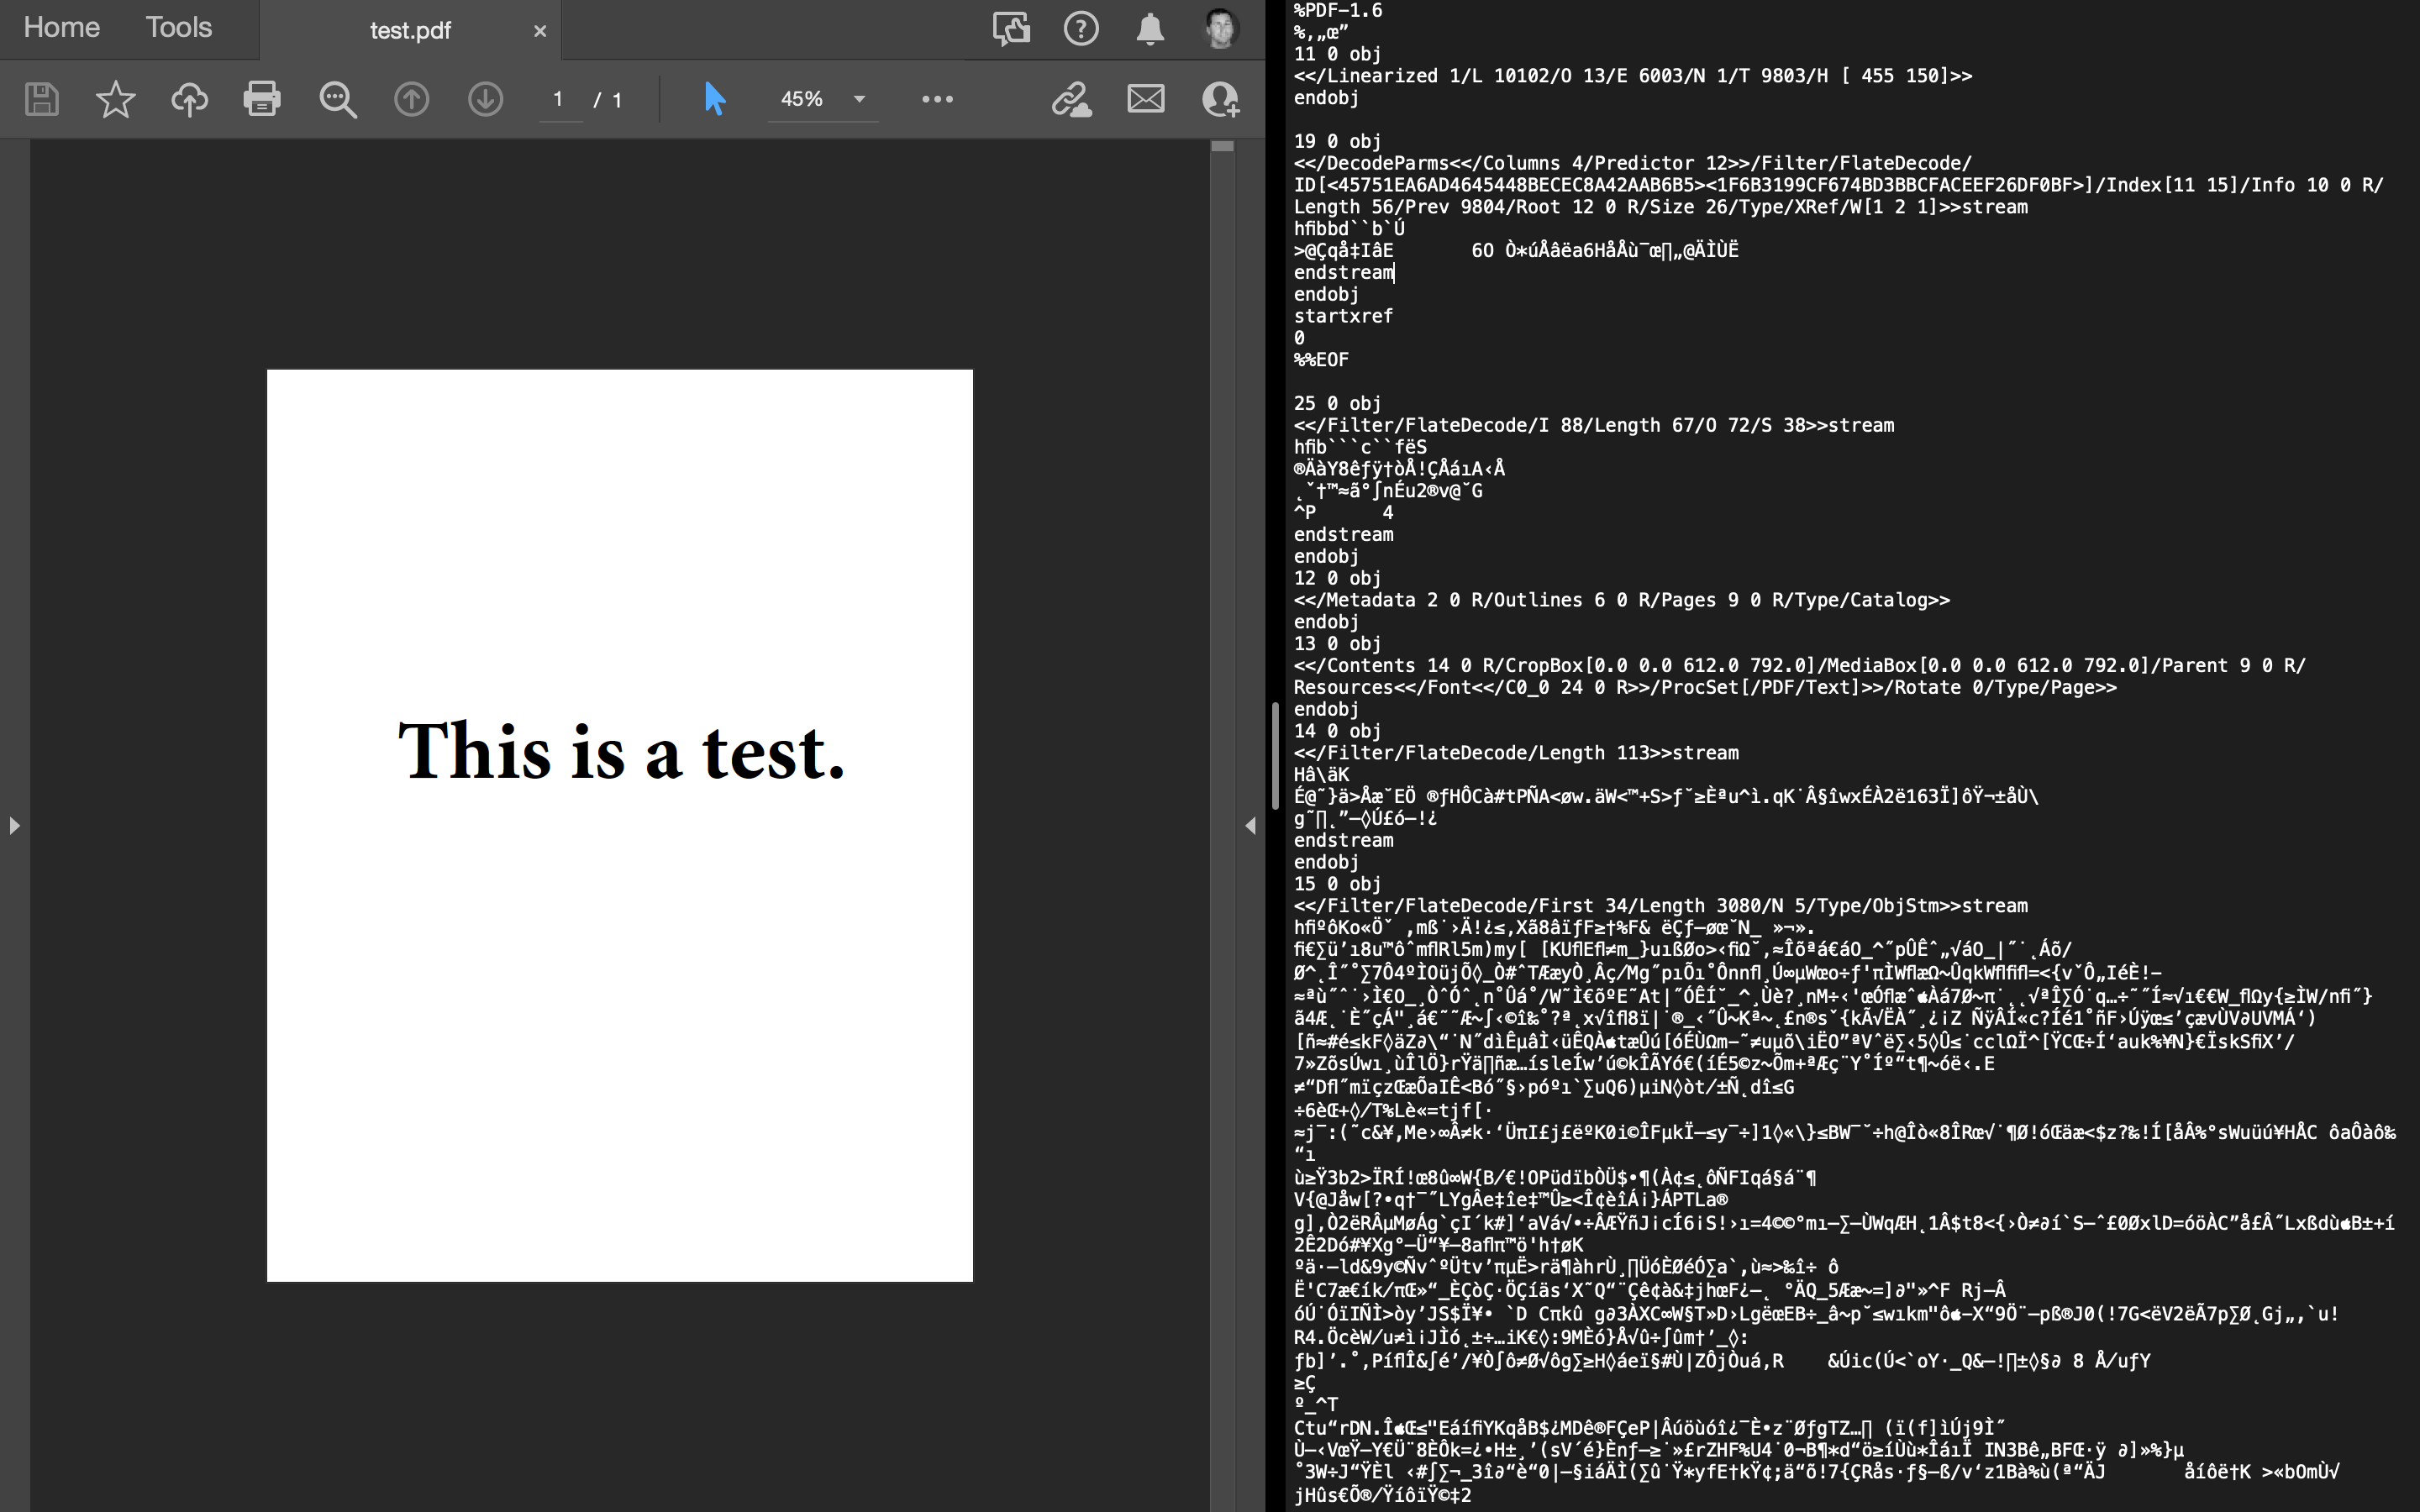Save the file with floppy disk icon
This screenshot has width=2420, height=1512.
pos(42,99)
